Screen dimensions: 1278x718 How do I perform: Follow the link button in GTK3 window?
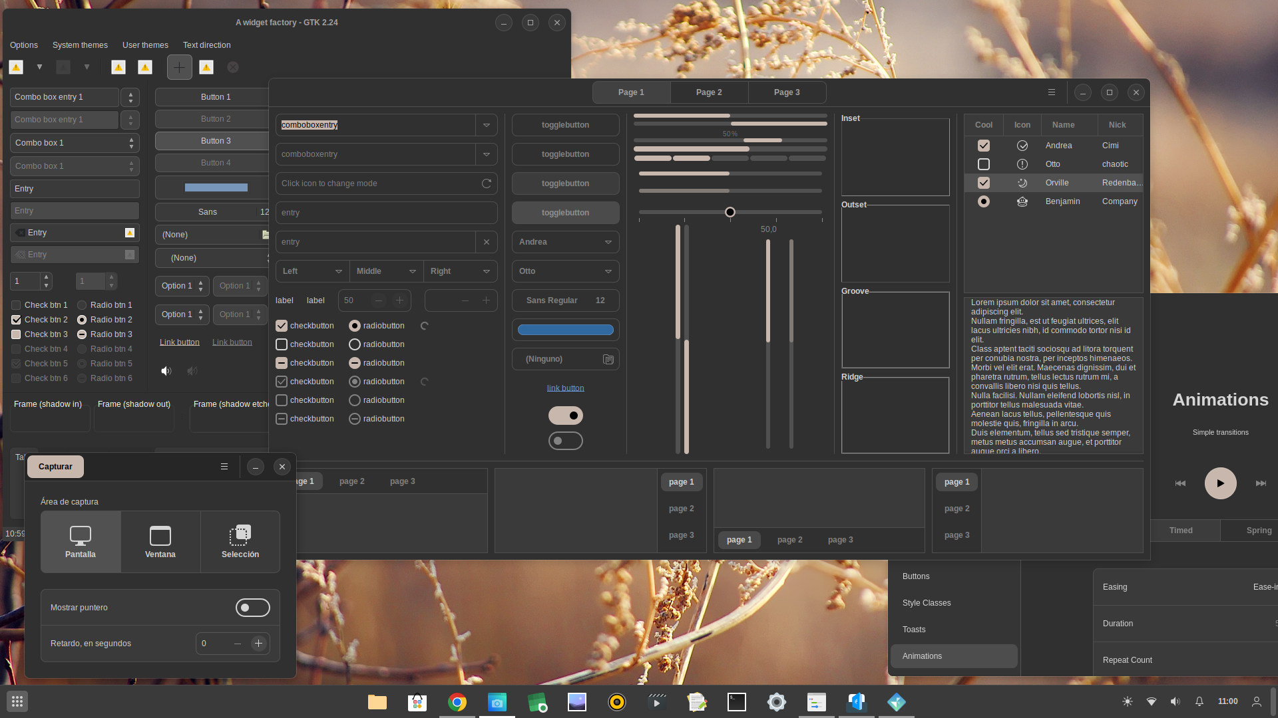coord(566,388)
